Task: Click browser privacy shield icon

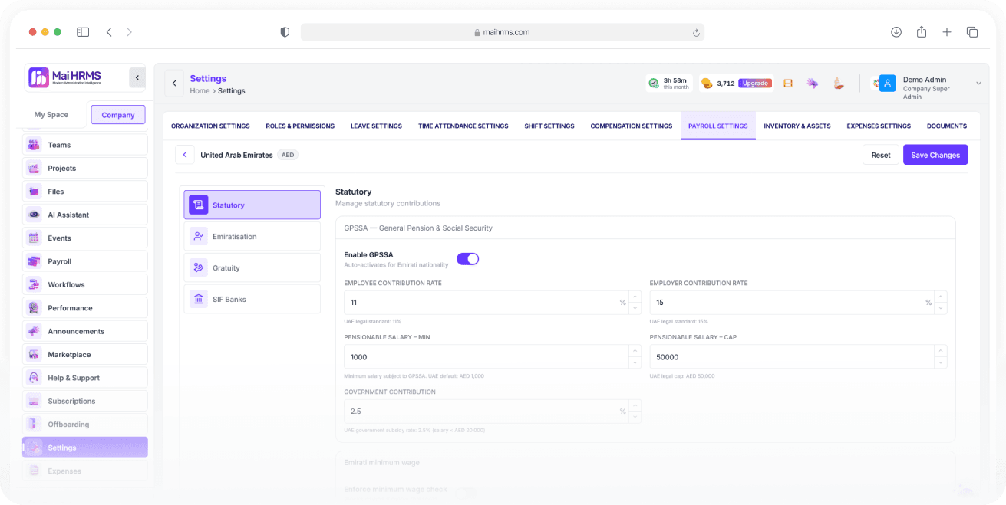Action: pos(285,32)
